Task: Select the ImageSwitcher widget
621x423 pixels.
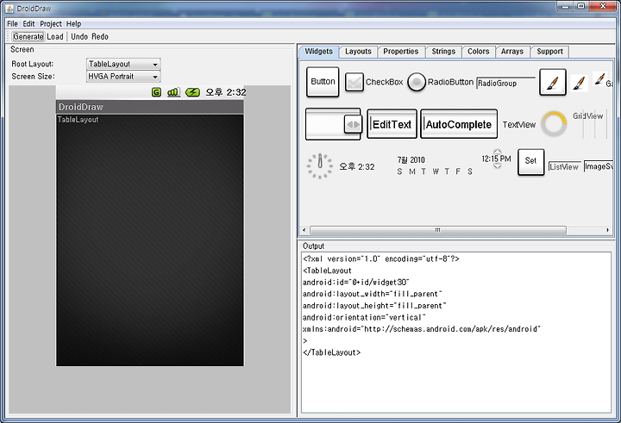Action: pos(598,166)
